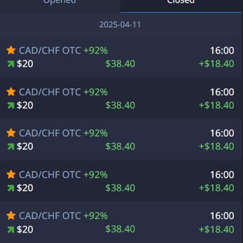Click the +92% payout on second trade
This screenshot has height=243, width=243.
(x=95, y=92)
